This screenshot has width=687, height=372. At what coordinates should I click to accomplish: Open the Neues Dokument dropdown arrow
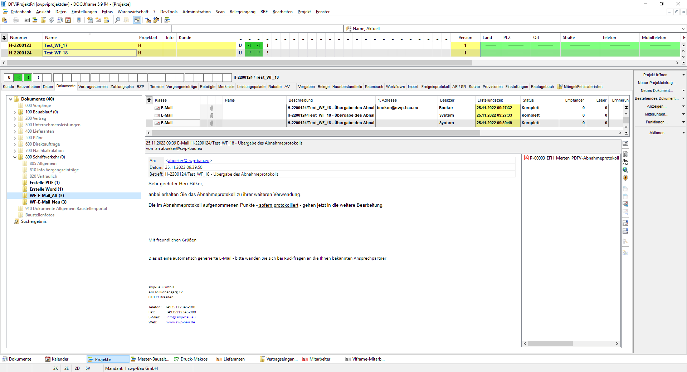(x=683, y=90)
